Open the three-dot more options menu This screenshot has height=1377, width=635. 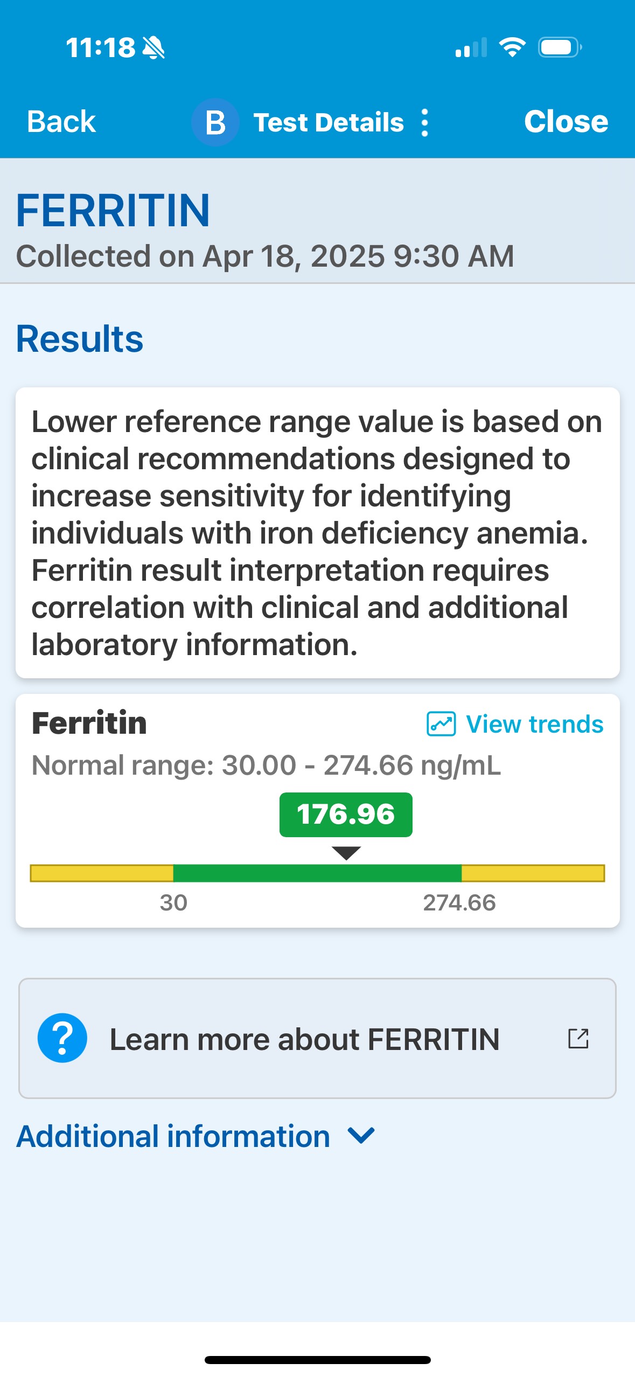pyautogui.click(x=425, y=123)
